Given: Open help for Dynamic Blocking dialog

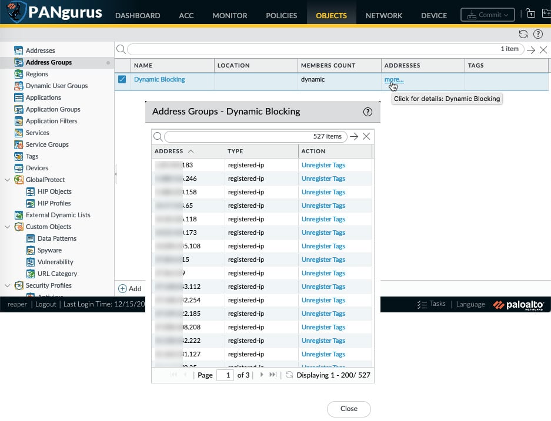Looking at the screenshot, I should (368, 112).
